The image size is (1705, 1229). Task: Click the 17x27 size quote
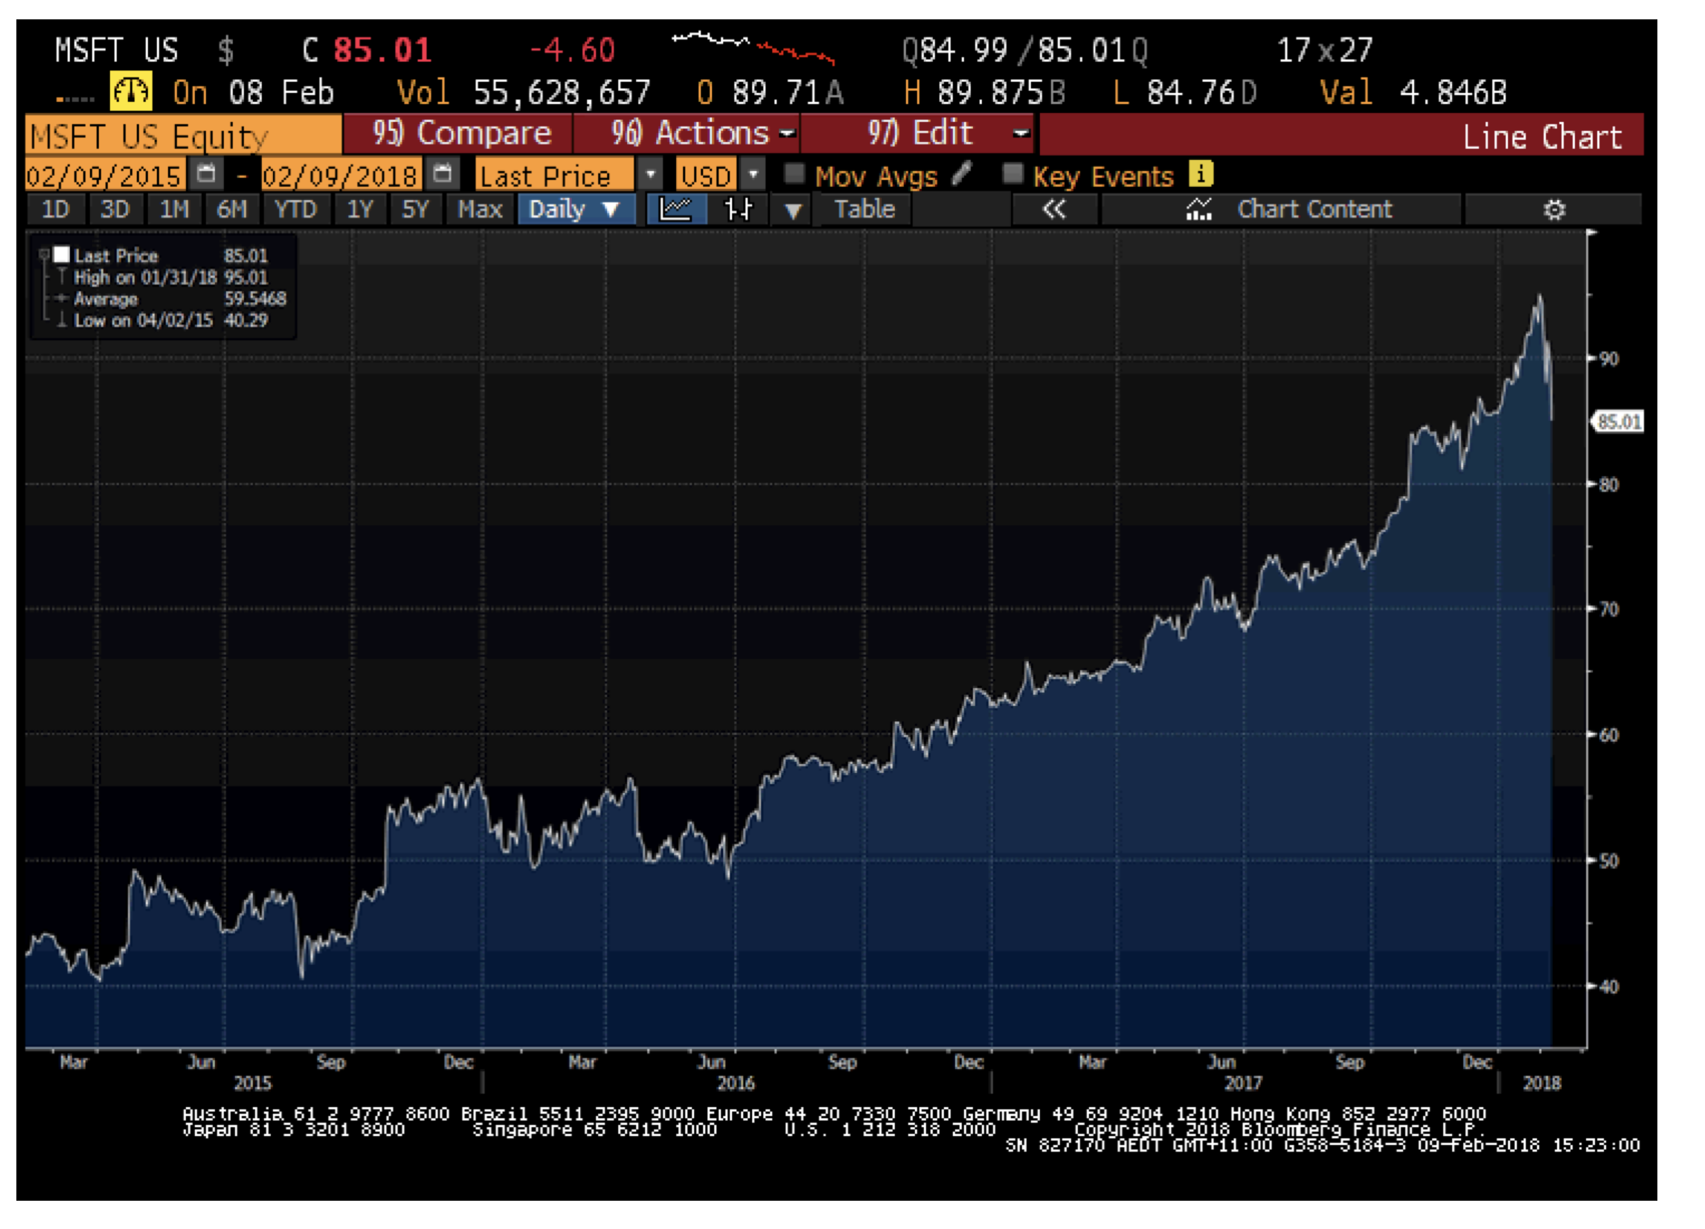1326,51
